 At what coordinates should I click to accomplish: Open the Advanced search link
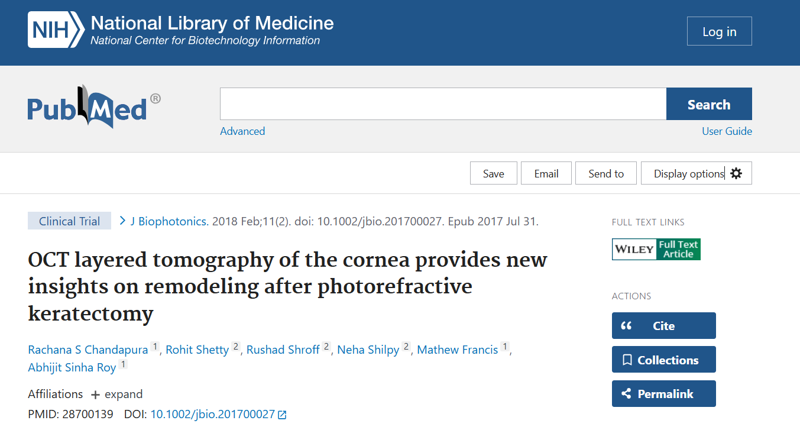pos(242,131)
